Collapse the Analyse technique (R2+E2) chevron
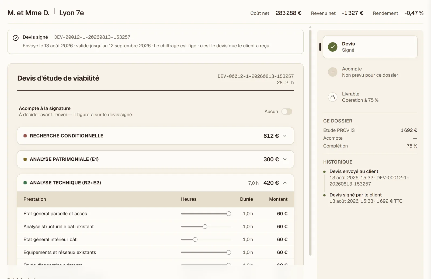The height and width of the screenshot is (279, 431). [285, 183]
